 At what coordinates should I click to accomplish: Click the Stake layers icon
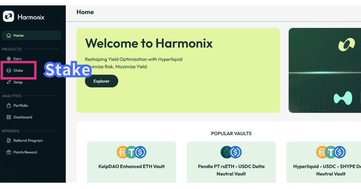pyautogui.click(x=9, y=70)
